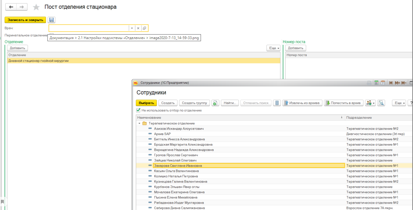Viewport: 413px width, 210px height.
Task: Click the list view mode icon
Action: click(x=277, y=103)
